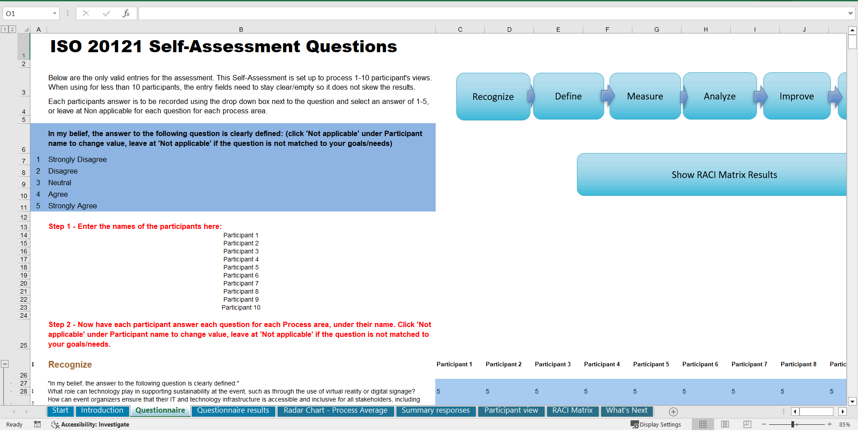The image size is (858, 431).
Task: Collapse the row group minus button
Action: (5, 364)
